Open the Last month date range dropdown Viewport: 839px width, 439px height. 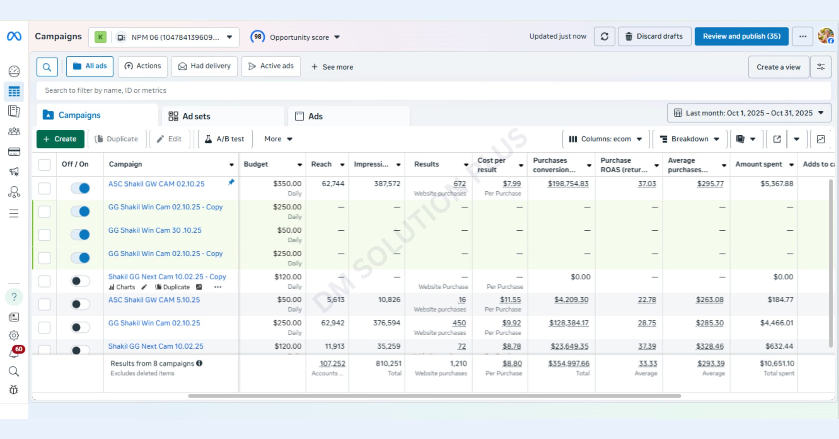(x=749, y=113)
